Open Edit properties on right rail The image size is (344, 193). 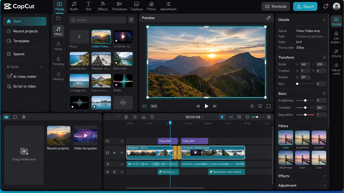point(336,37)
